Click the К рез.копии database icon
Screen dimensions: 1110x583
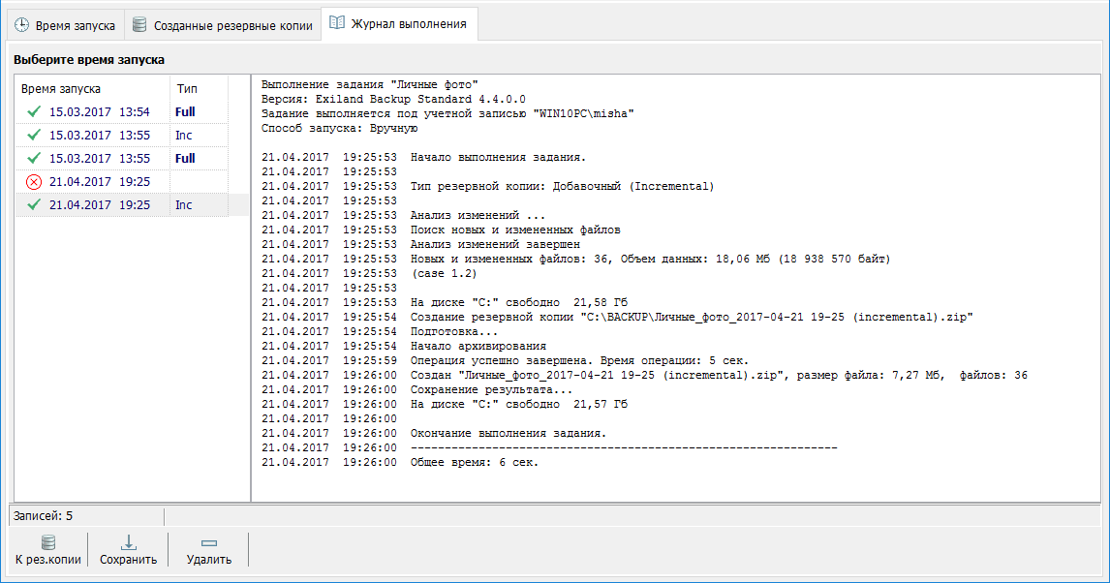(x=47, y=542)
